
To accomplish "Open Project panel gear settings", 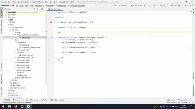I will [42, 9].
